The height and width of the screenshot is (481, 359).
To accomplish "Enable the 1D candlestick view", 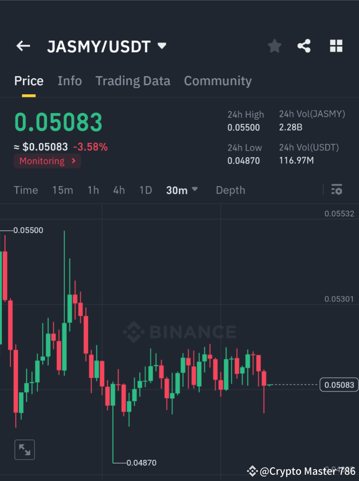I will (146, 190).
